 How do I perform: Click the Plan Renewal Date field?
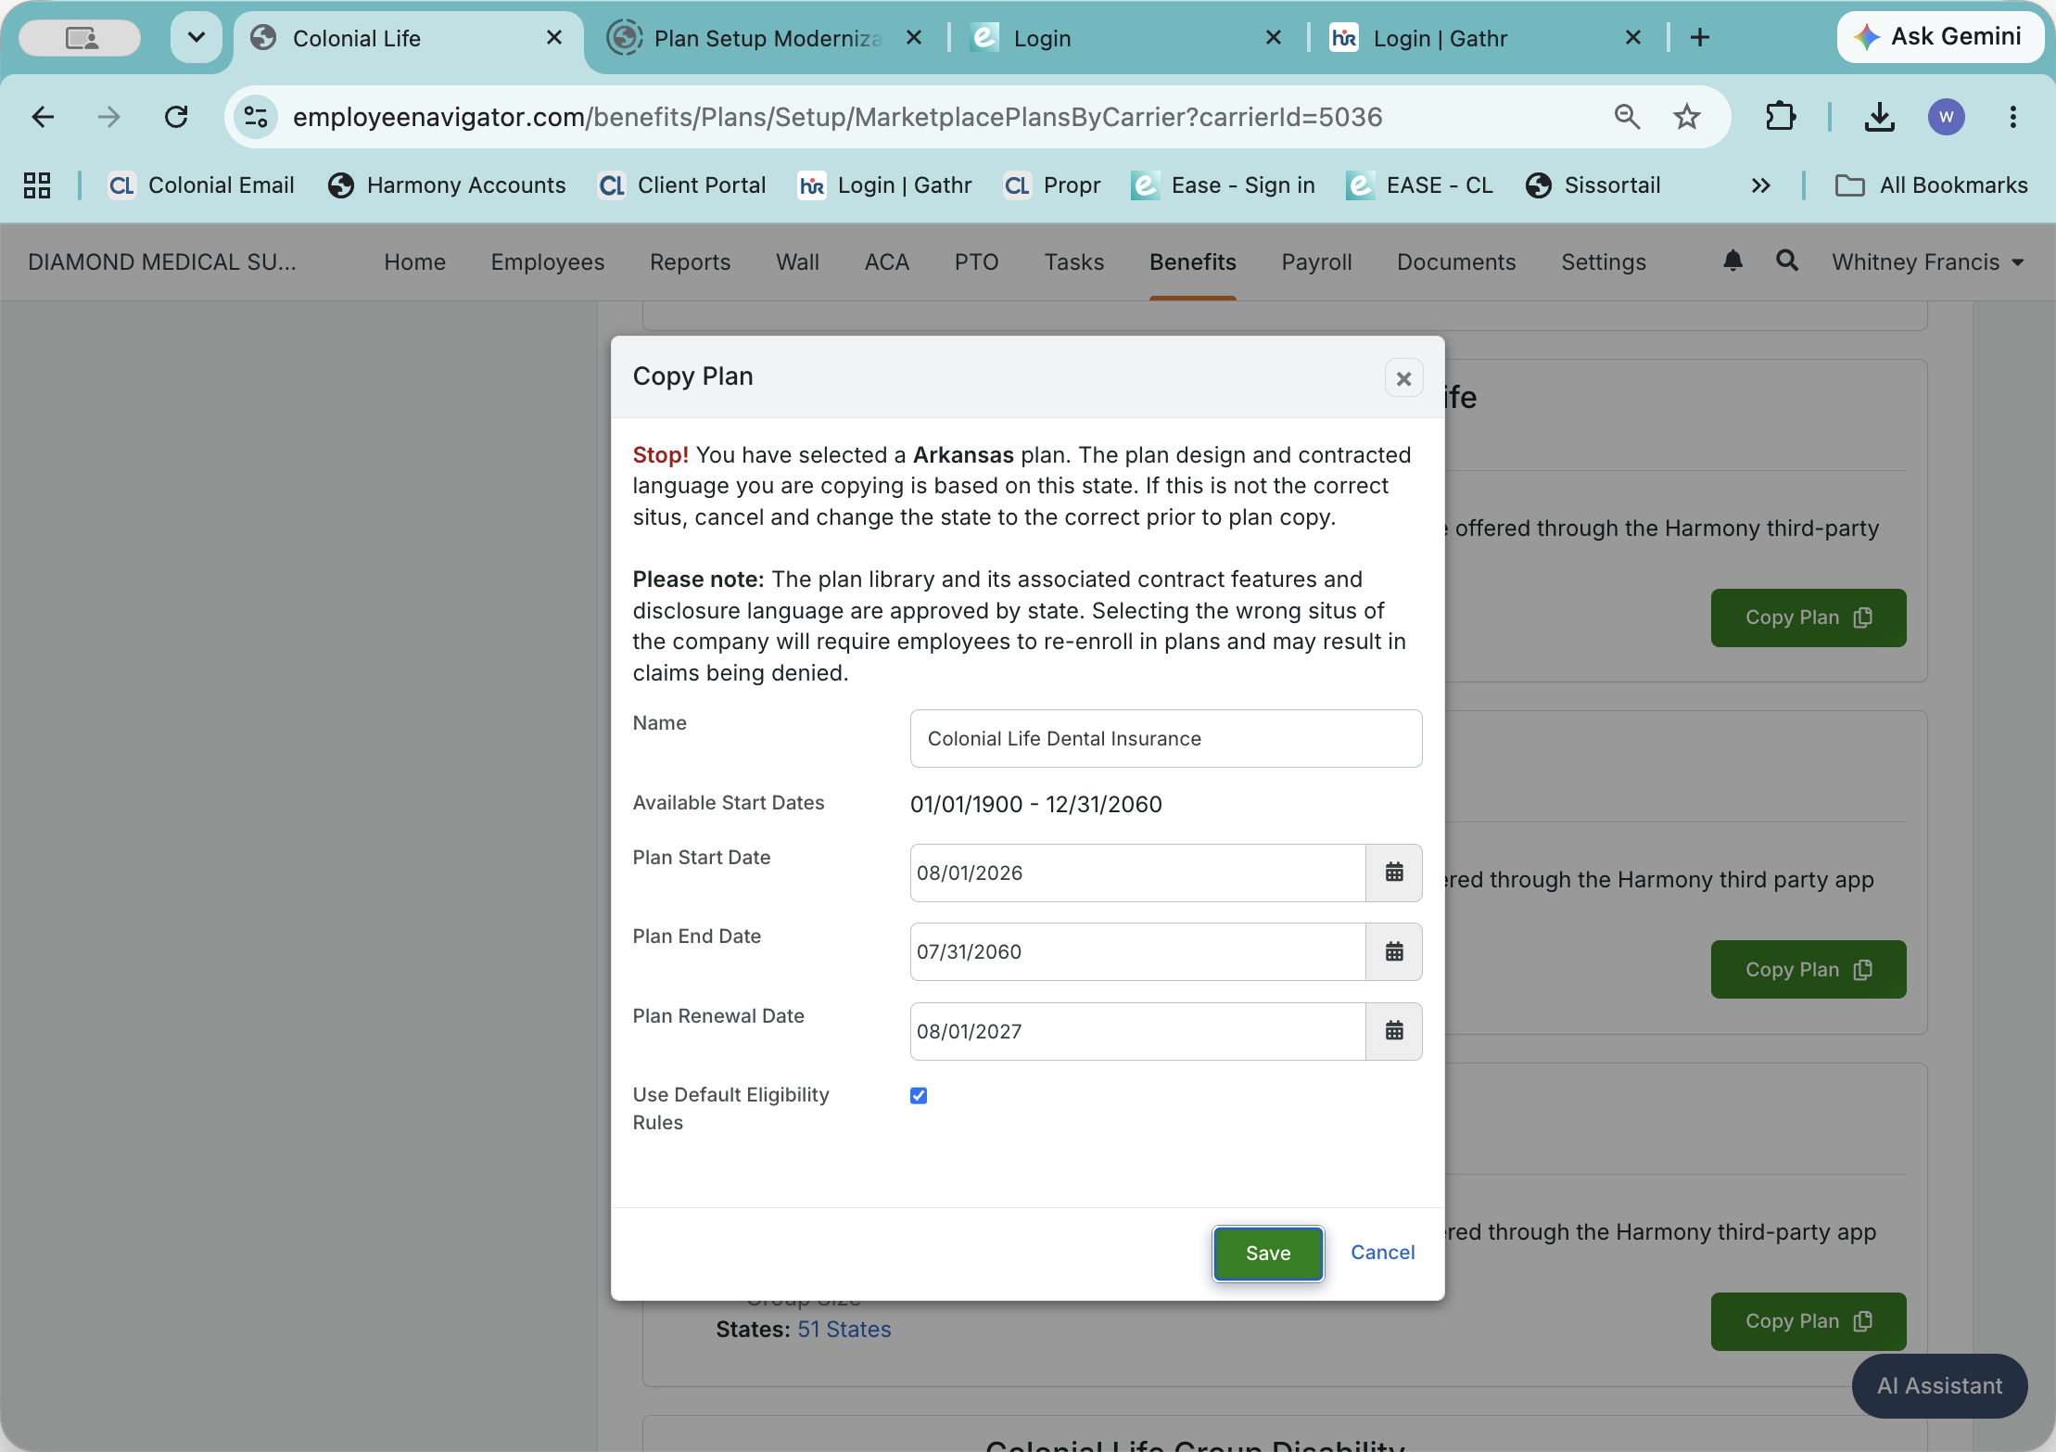[1138, 1031]
